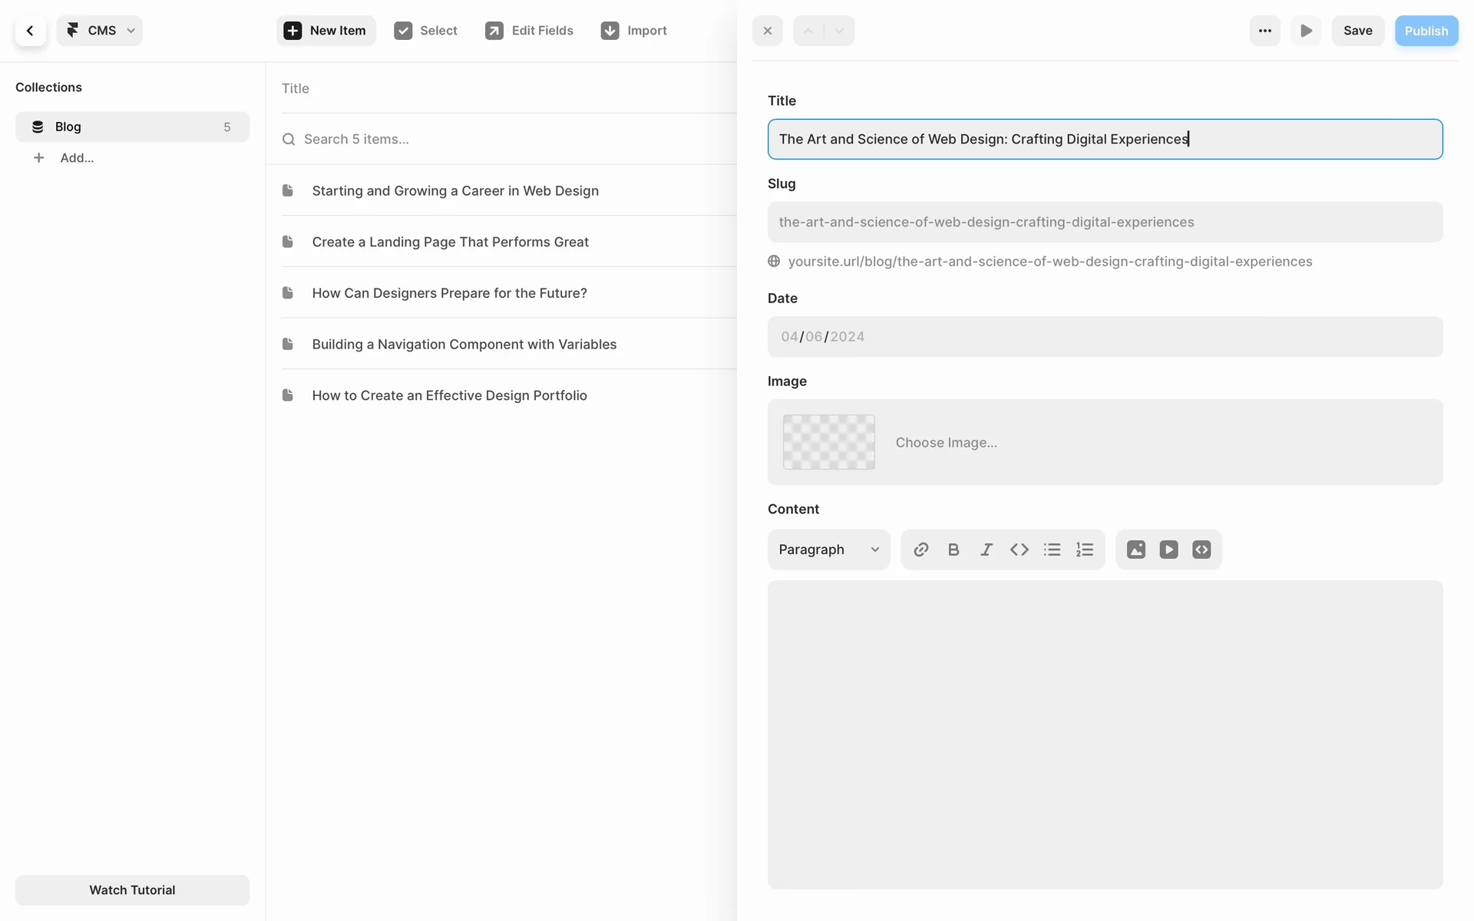1474x921 pixels.
Task: Open the Paragraph style dropdown
Action: tap(828, 550)
